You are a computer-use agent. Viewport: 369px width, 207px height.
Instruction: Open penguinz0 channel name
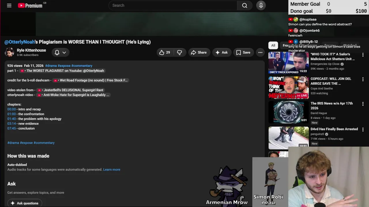[x=317, y=134]
